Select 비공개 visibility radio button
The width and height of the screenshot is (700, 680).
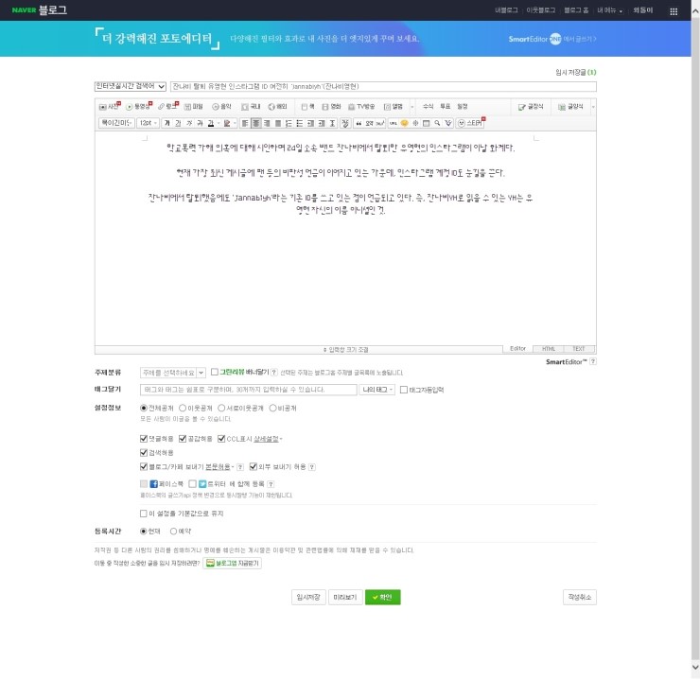tap(272, 409)
